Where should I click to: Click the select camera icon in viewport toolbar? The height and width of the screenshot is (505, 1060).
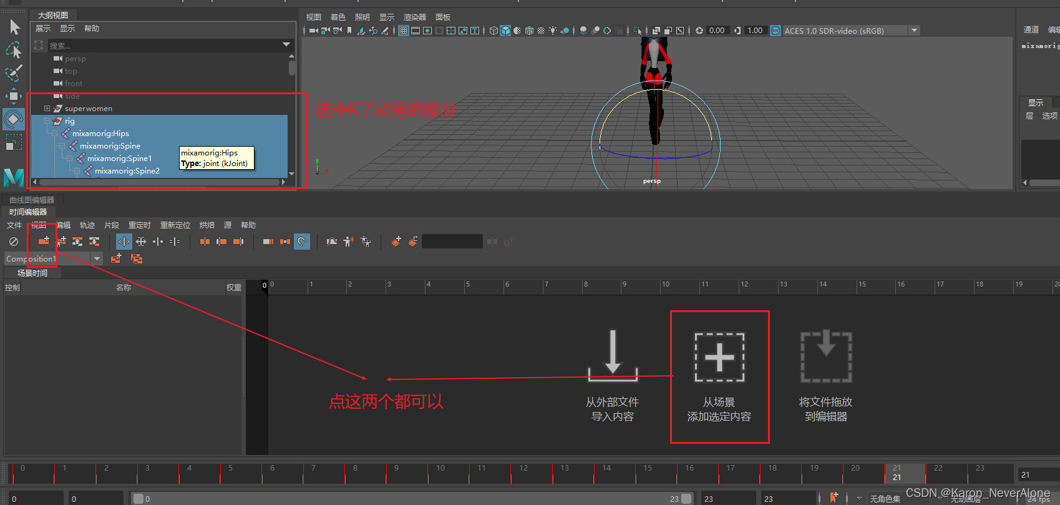pos(313,31)
